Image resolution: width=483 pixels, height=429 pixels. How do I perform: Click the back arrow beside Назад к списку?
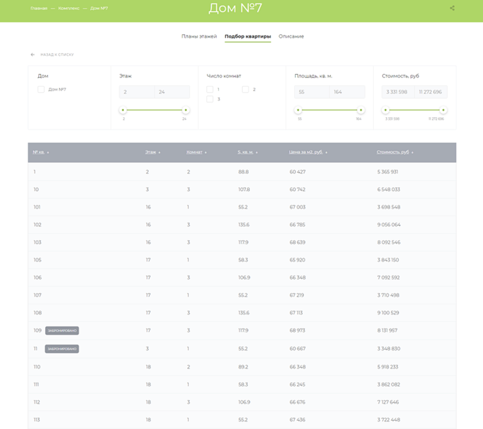coord(33,55)
